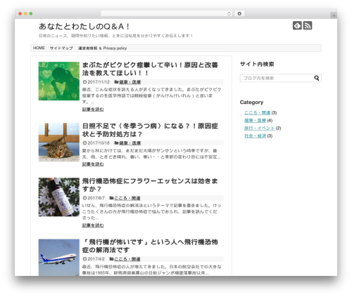352x297 pixels.
Task: Select 社会・経済 (3) category in sidebar
Action: coord(255,136)
